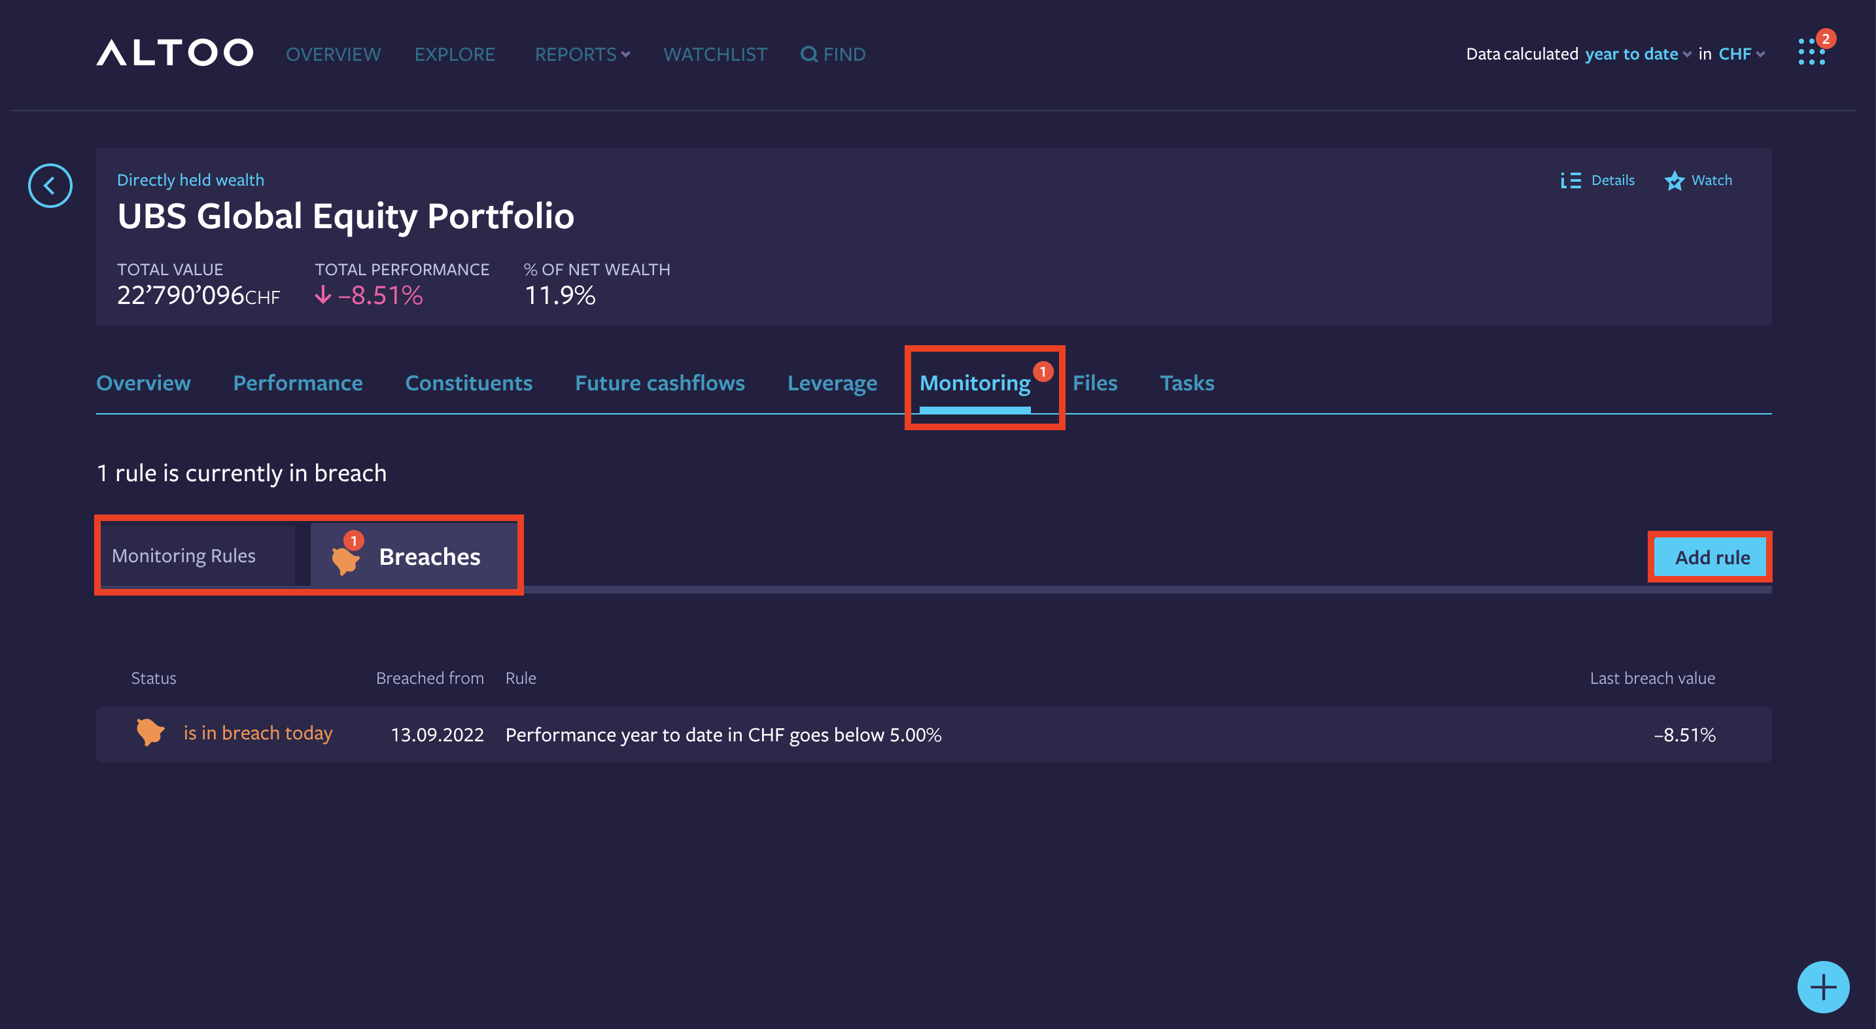1876x1029 pixels.
Task: Open the Files tab
Action: tap(1094, 383)
